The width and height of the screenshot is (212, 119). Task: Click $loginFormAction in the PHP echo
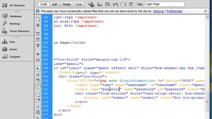click(x=136, y=81)
